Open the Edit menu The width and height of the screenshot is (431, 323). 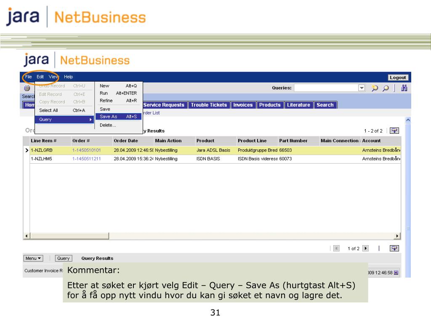(x=40, y=77)
